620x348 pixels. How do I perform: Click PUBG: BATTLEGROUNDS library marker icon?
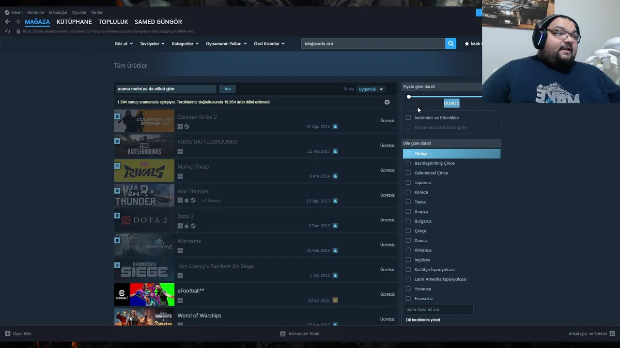pyautogui.click(x=117, y=141)
